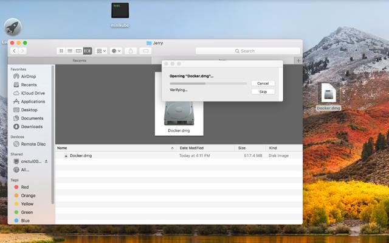Click the Jerry folder title icon
Screen dimensions: 389x243
[149, 43]
